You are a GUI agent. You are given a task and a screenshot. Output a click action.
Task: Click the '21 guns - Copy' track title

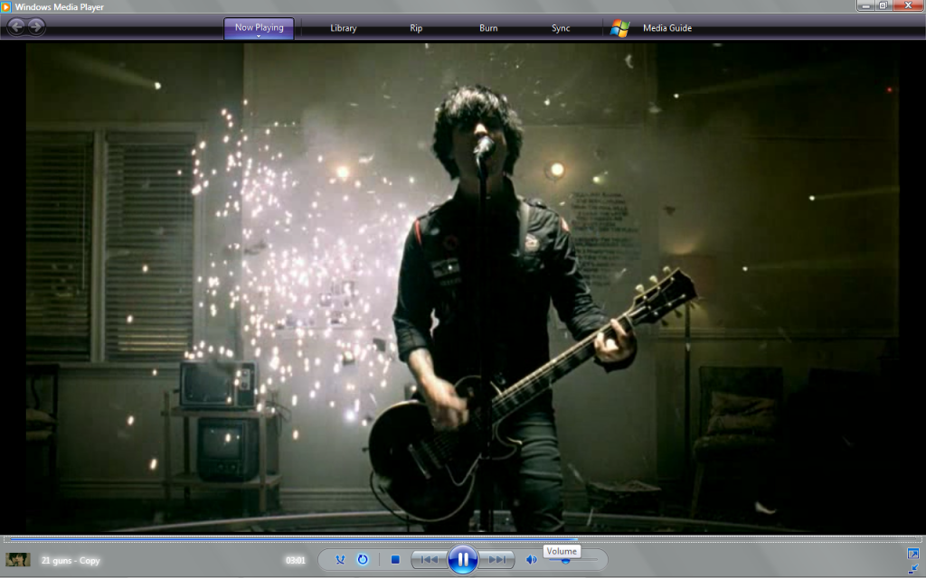tap(71, 560)
